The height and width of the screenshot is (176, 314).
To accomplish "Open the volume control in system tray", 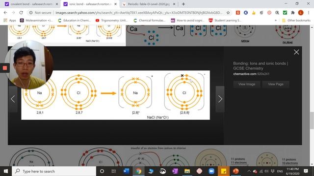I will 266,171.
